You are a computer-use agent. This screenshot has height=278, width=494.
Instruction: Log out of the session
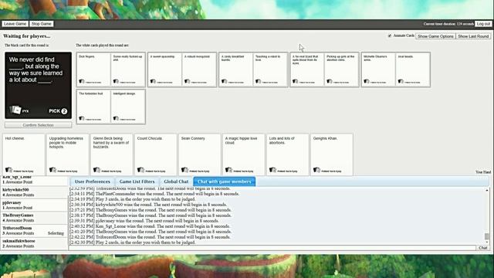click(x=483, y=24)
